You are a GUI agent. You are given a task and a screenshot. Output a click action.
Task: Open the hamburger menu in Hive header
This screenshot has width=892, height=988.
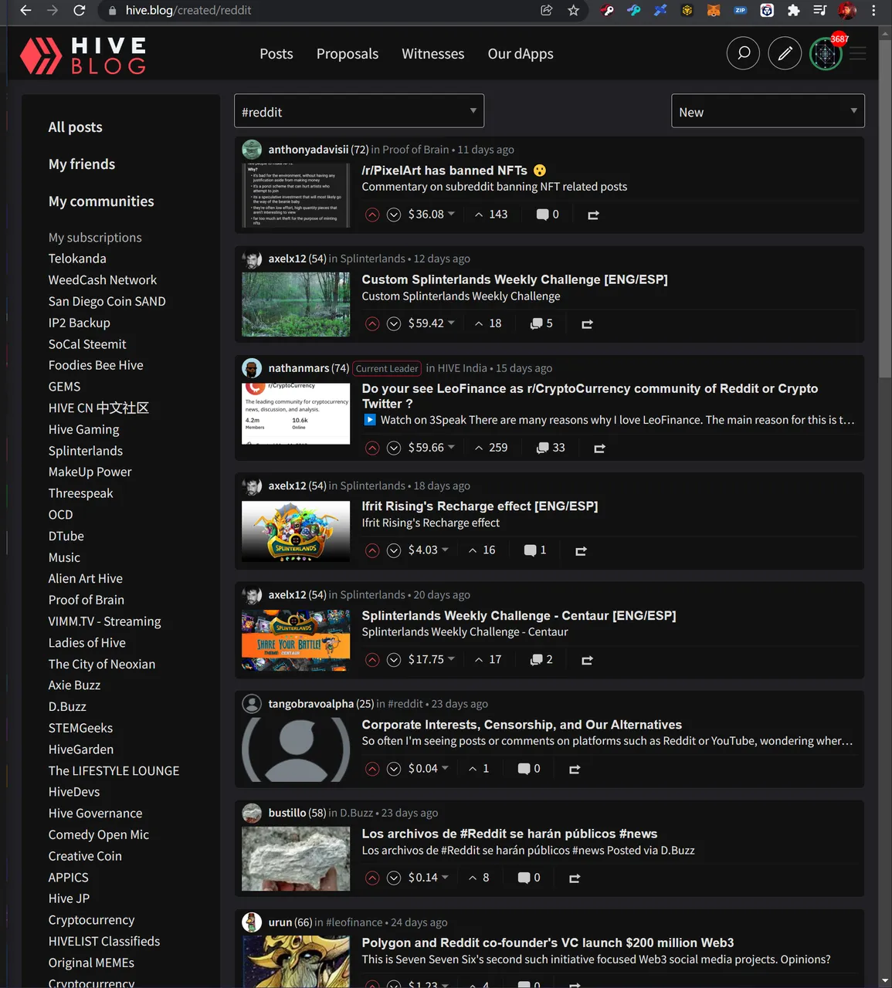[858, 53]
